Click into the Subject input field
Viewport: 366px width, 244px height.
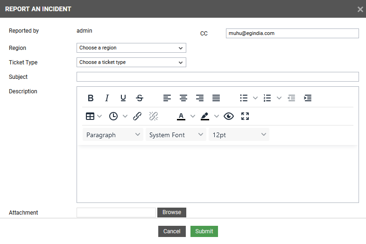pos(218,77)
